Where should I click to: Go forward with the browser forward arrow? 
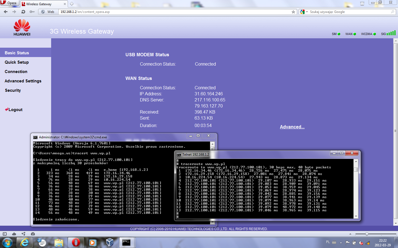[x=14, y=12]
